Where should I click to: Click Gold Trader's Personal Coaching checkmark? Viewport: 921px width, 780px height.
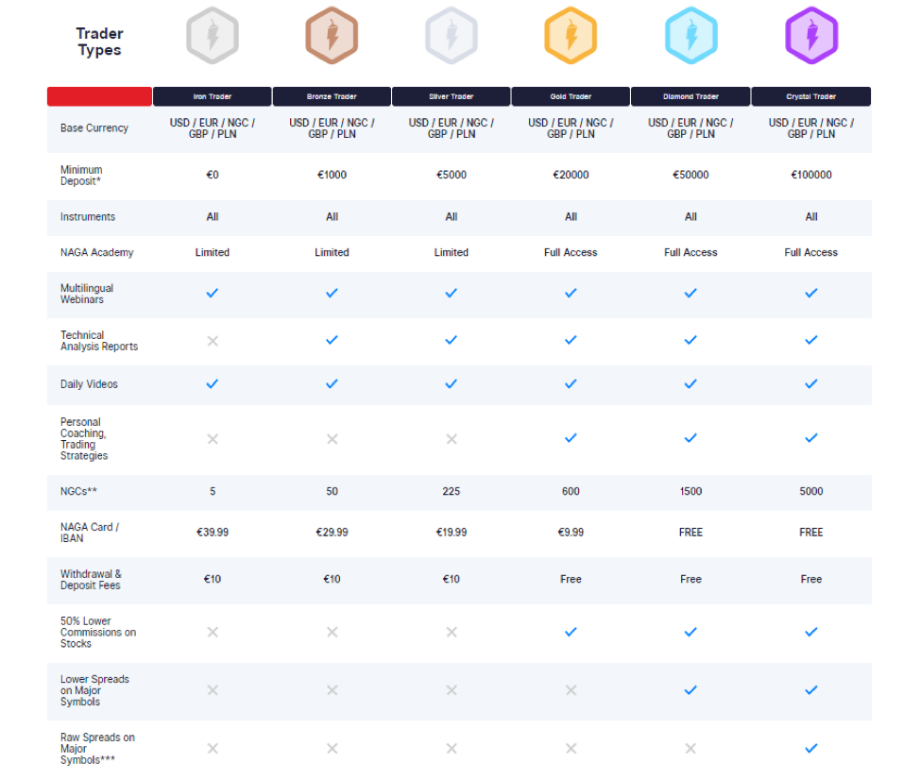click(x=571, y=438)
